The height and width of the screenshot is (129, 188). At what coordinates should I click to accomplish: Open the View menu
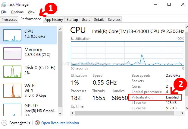[31, 12]
